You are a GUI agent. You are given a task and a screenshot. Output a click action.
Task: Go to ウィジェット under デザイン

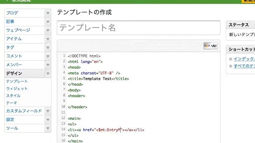(x=17, y=89)
